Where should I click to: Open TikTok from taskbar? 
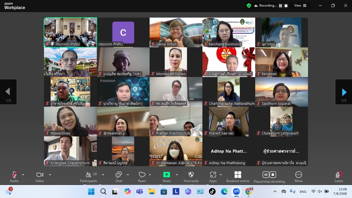212,191
